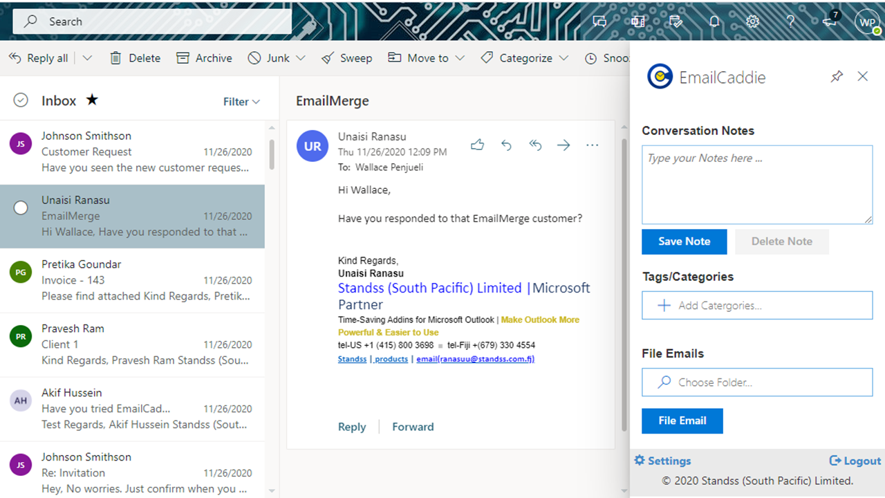Open My Day calendar-check icon
Viewport: 885px width, 498px height.
tap(676, 21)
